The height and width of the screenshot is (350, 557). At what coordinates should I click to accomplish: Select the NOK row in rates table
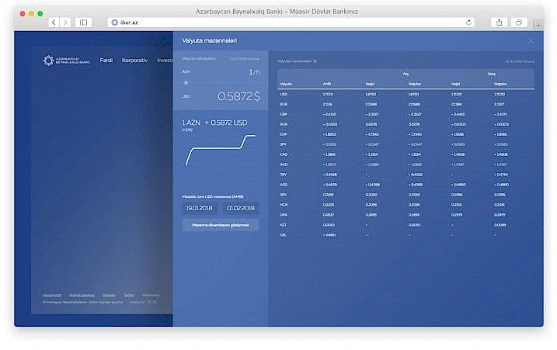[x=406, y=205]
